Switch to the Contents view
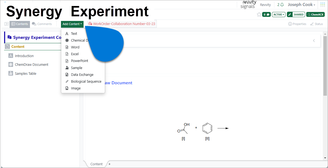The image size is (328, 168). click(20, 24)
